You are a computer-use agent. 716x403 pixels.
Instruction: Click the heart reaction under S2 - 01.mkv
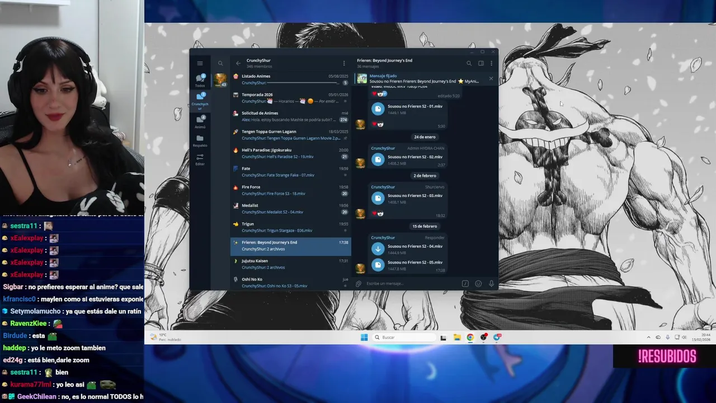374,125
